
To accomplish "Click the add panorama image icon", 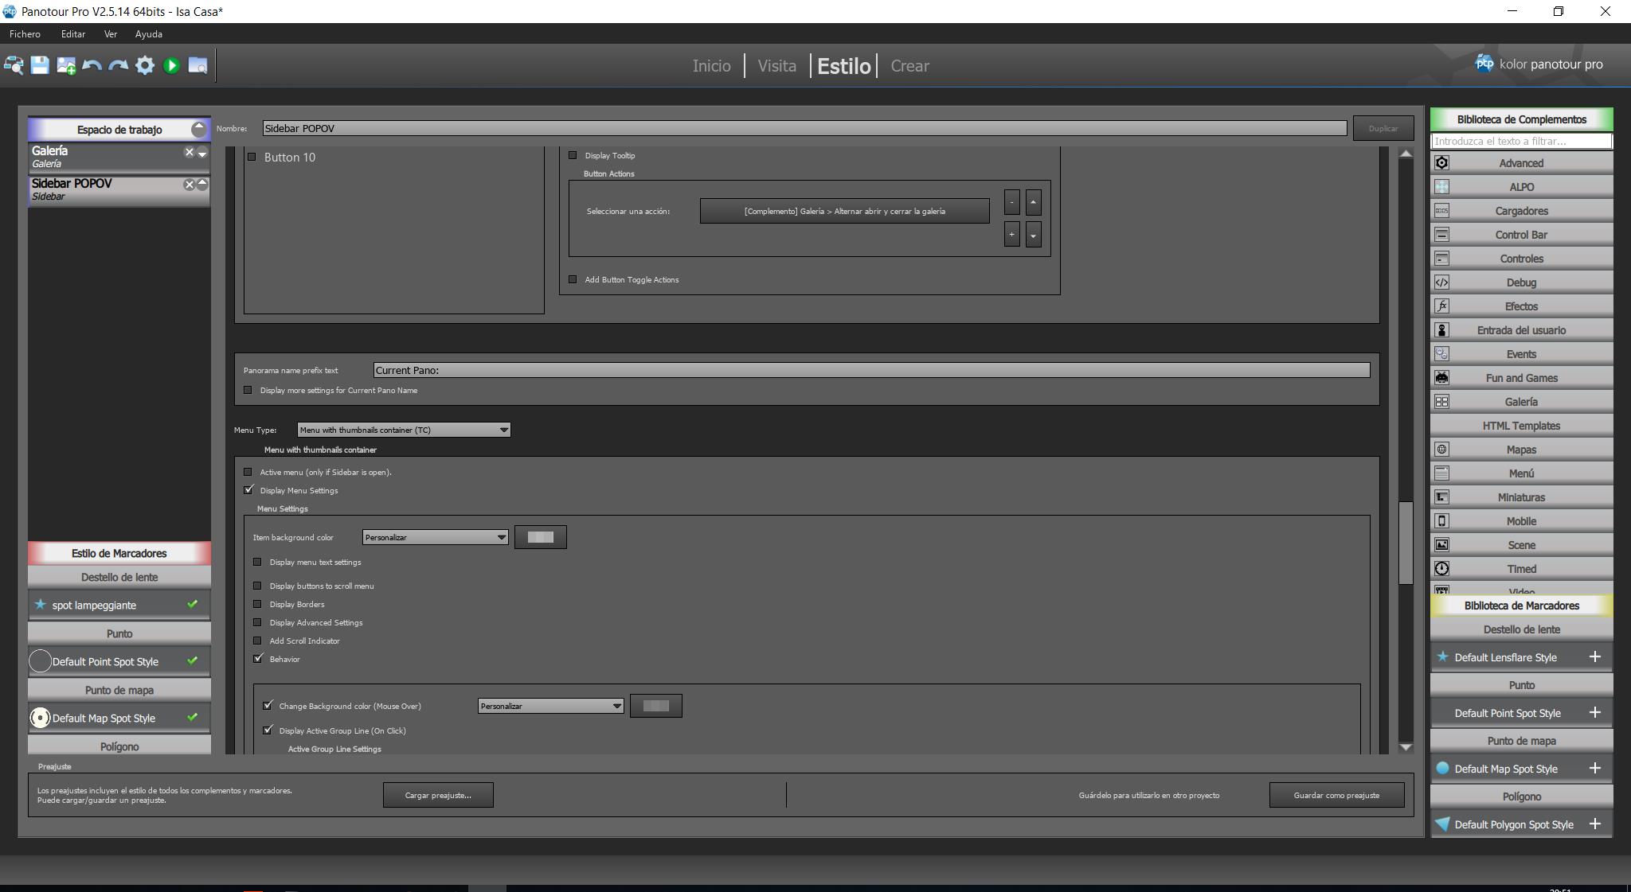I will pos(66,65).
